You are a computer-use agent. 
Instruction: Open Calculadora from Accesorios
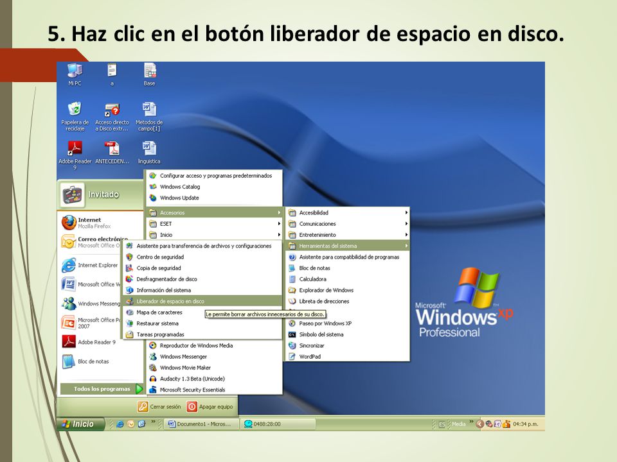click(x=348, y=279)
